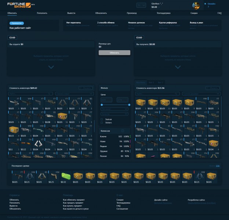Click the Руководство guide badge

17,23
